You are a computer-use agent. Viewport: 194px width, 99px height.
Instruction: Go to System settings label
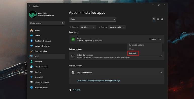point(37,36)
